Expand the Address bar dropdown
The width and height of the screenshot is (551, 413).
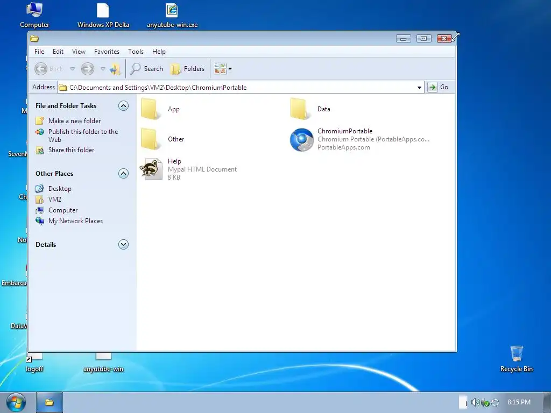click(419, 88)
